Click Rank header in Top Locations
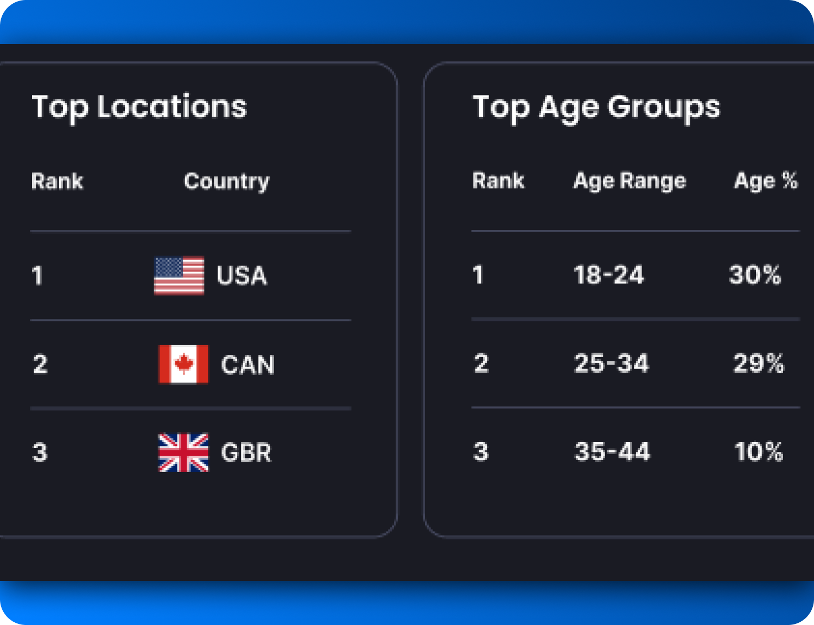 (x=57, y=181)
